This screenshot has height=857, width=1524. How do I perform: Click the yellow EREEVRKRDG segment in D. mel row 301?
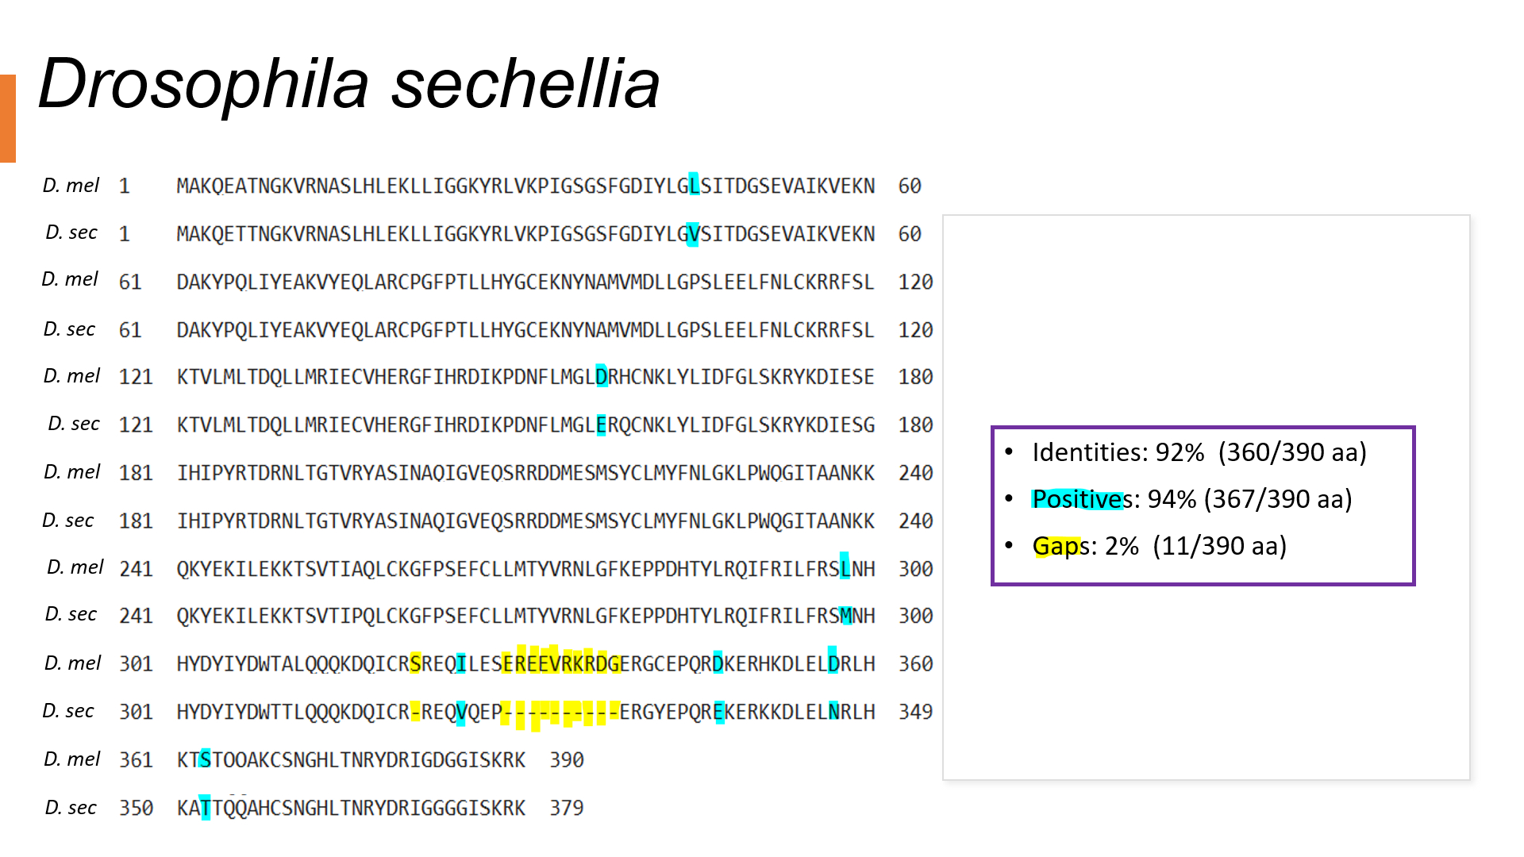click(x=560, y=663)
